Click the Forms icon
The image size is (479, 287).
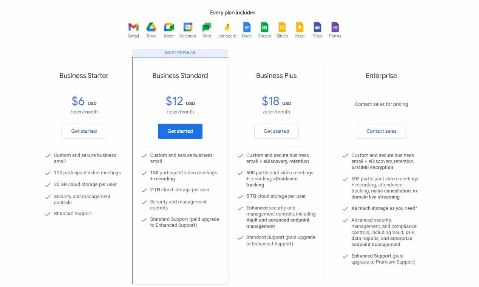pos(335,27)
